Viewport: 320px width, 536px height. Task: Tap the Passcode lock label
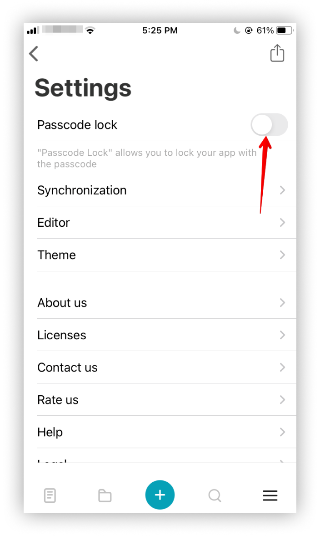[77, 125]
